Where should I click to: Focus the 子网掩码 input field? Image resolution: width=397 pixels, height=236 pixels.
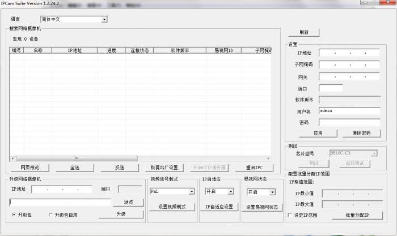click(x=349, y=65)
